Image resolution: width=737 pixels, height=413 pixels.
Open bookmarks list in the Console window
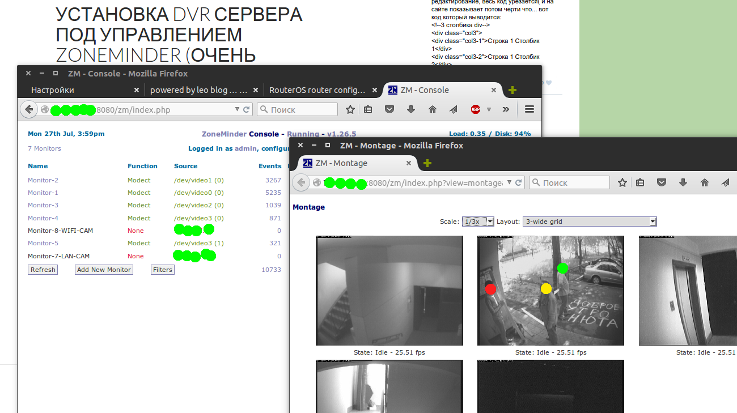pyautogui.click(x=368, y=109)
